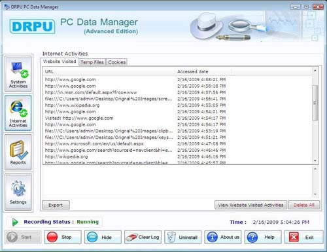Screen dimensions: 327x252
Task: Click the 4:55:05 PM accessed date cell
Action: click(x=201, y=105)
